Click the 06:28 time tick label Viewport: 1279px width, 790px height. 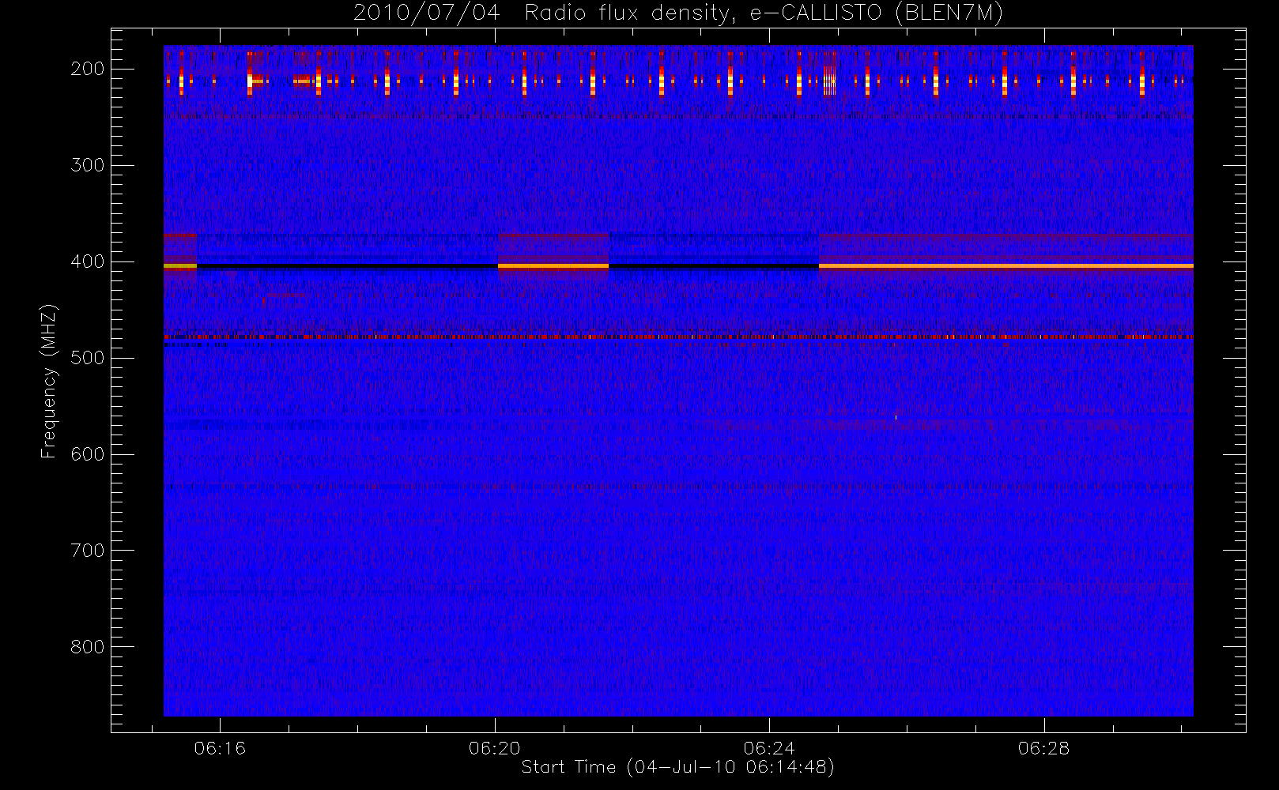click(1044, 748)
